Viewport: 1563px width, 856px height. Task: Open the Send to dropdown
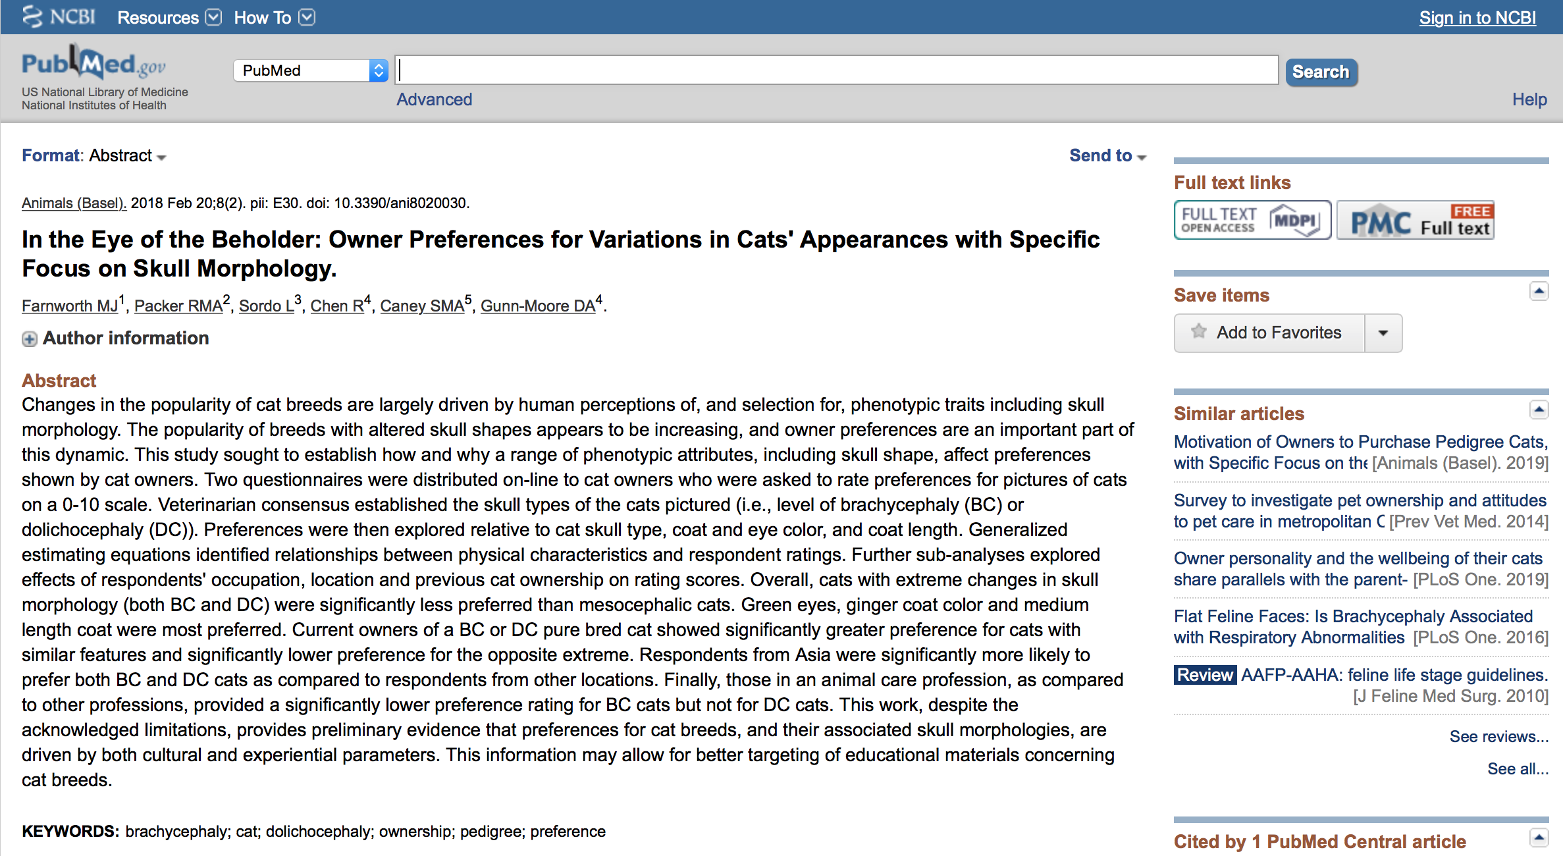click(x=1107, y=155)
